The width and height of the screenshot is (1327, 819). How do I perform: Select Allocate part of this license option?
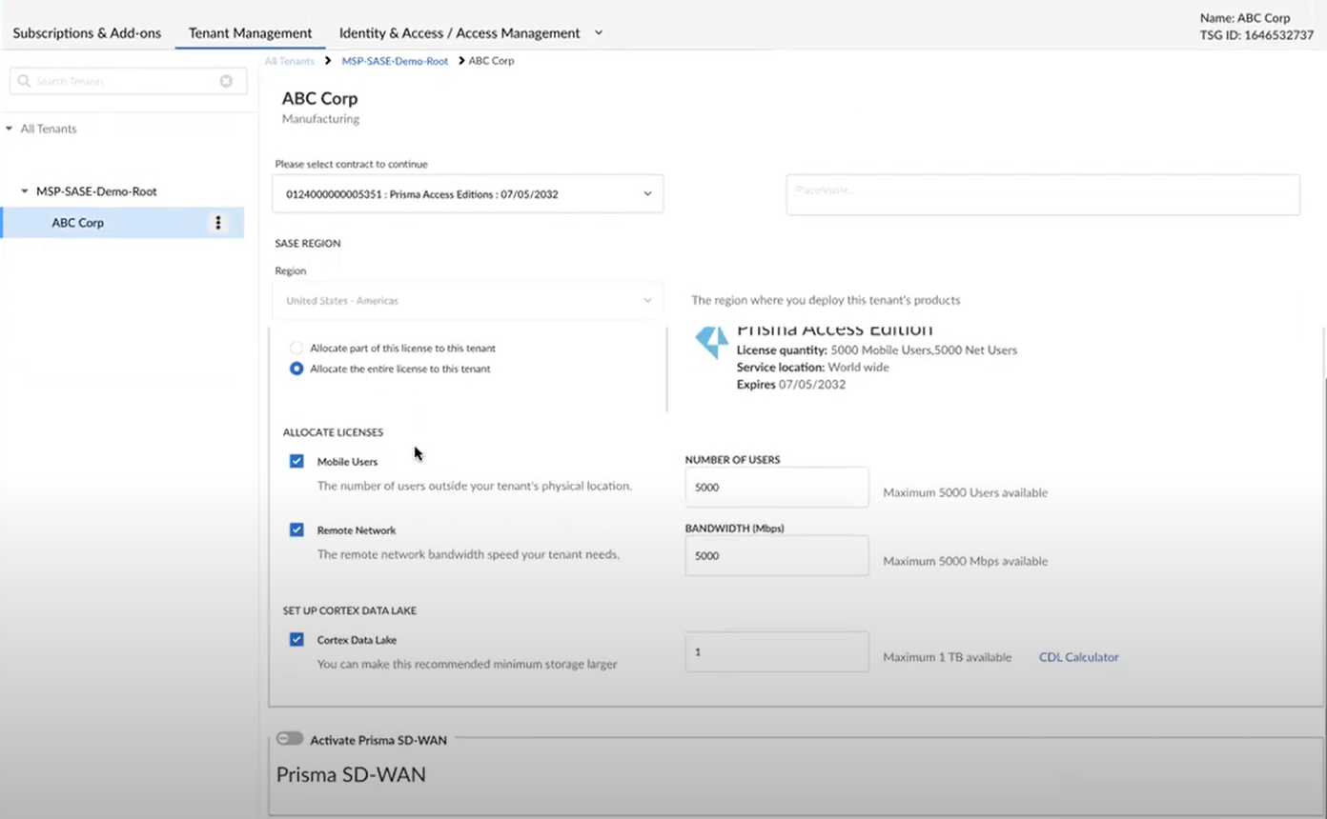coord(296,349)
